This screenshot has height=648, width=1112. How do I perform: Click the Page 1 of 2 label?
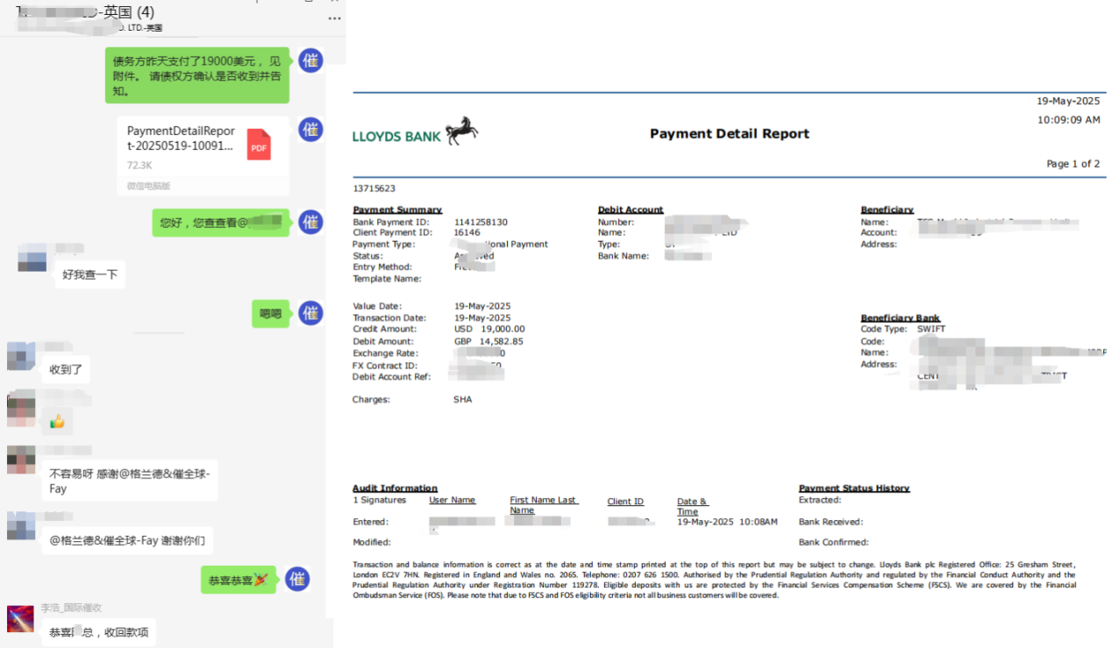tap(1073, 164)
